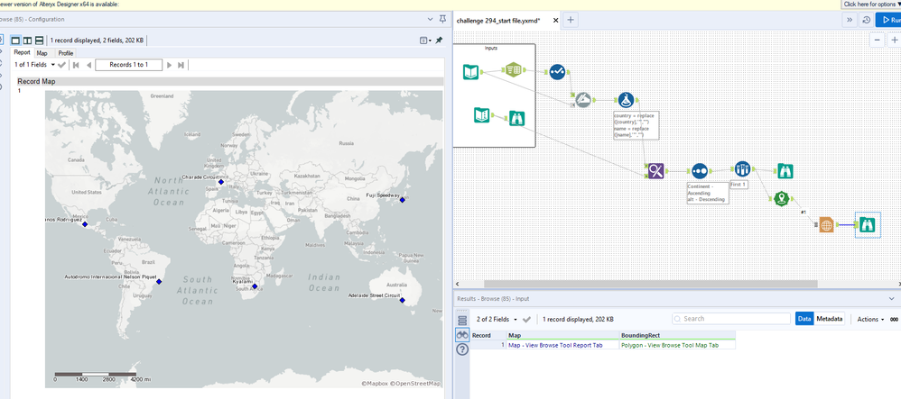Select the orange Report Map tool

[826, 225]
